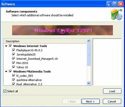This screenshot has width=125, height=107.
Task: Click the Description column header
Action: [x=45, y=41]
